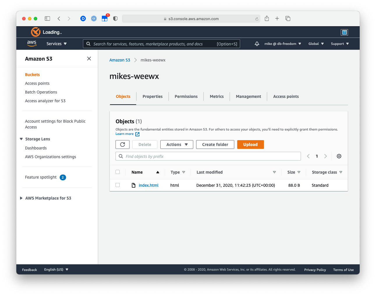Go forward with the browser forward arrow

(x=69, y=19)
